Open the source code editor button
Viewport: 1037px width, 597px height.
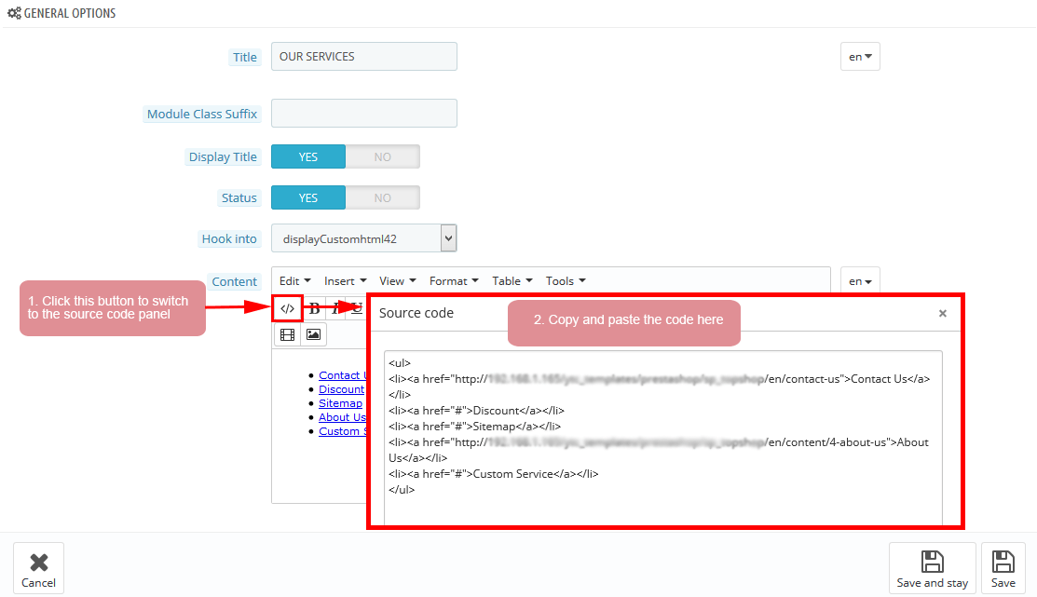coord(287,309)
